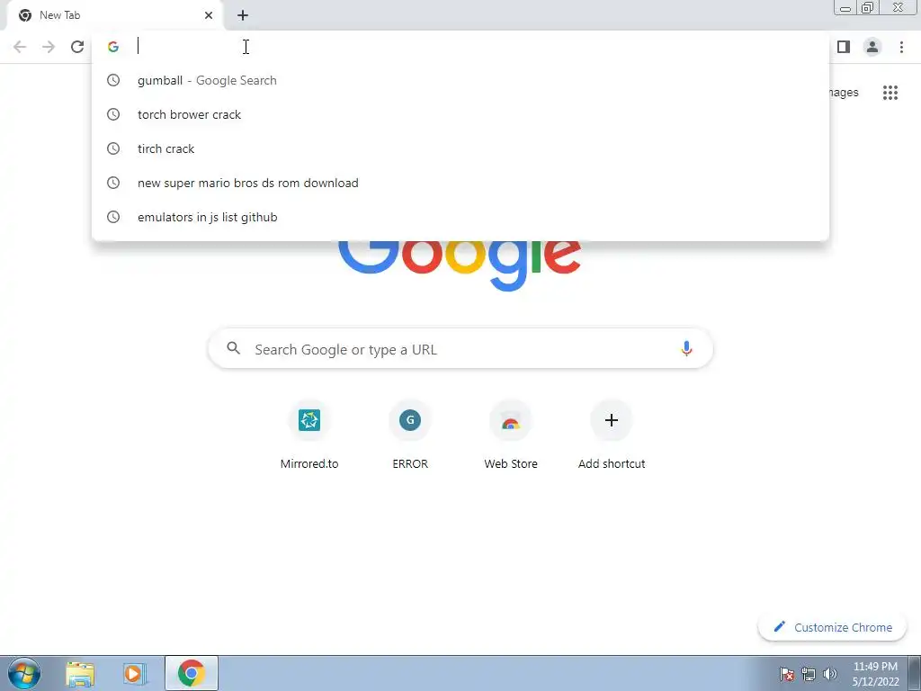Click the magnifier in the search box
The image size is (921, 691).
pyautogui.click(x=233, y=348)
